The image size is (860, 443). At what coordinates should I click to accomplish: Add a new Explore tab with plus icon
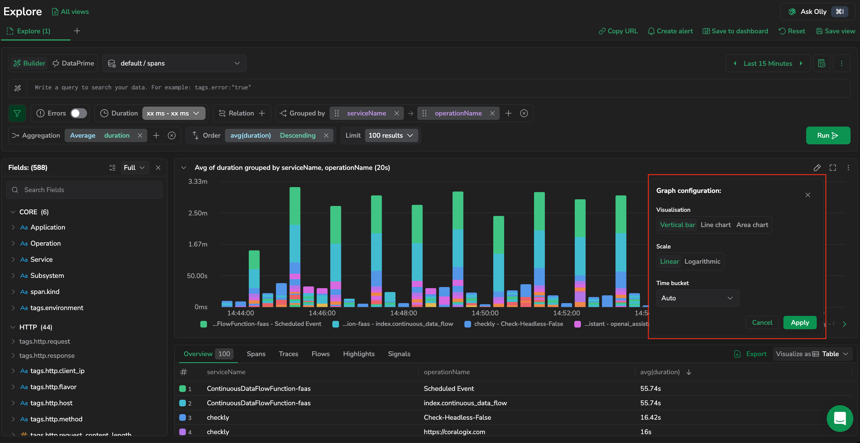(x=77, y=31)
